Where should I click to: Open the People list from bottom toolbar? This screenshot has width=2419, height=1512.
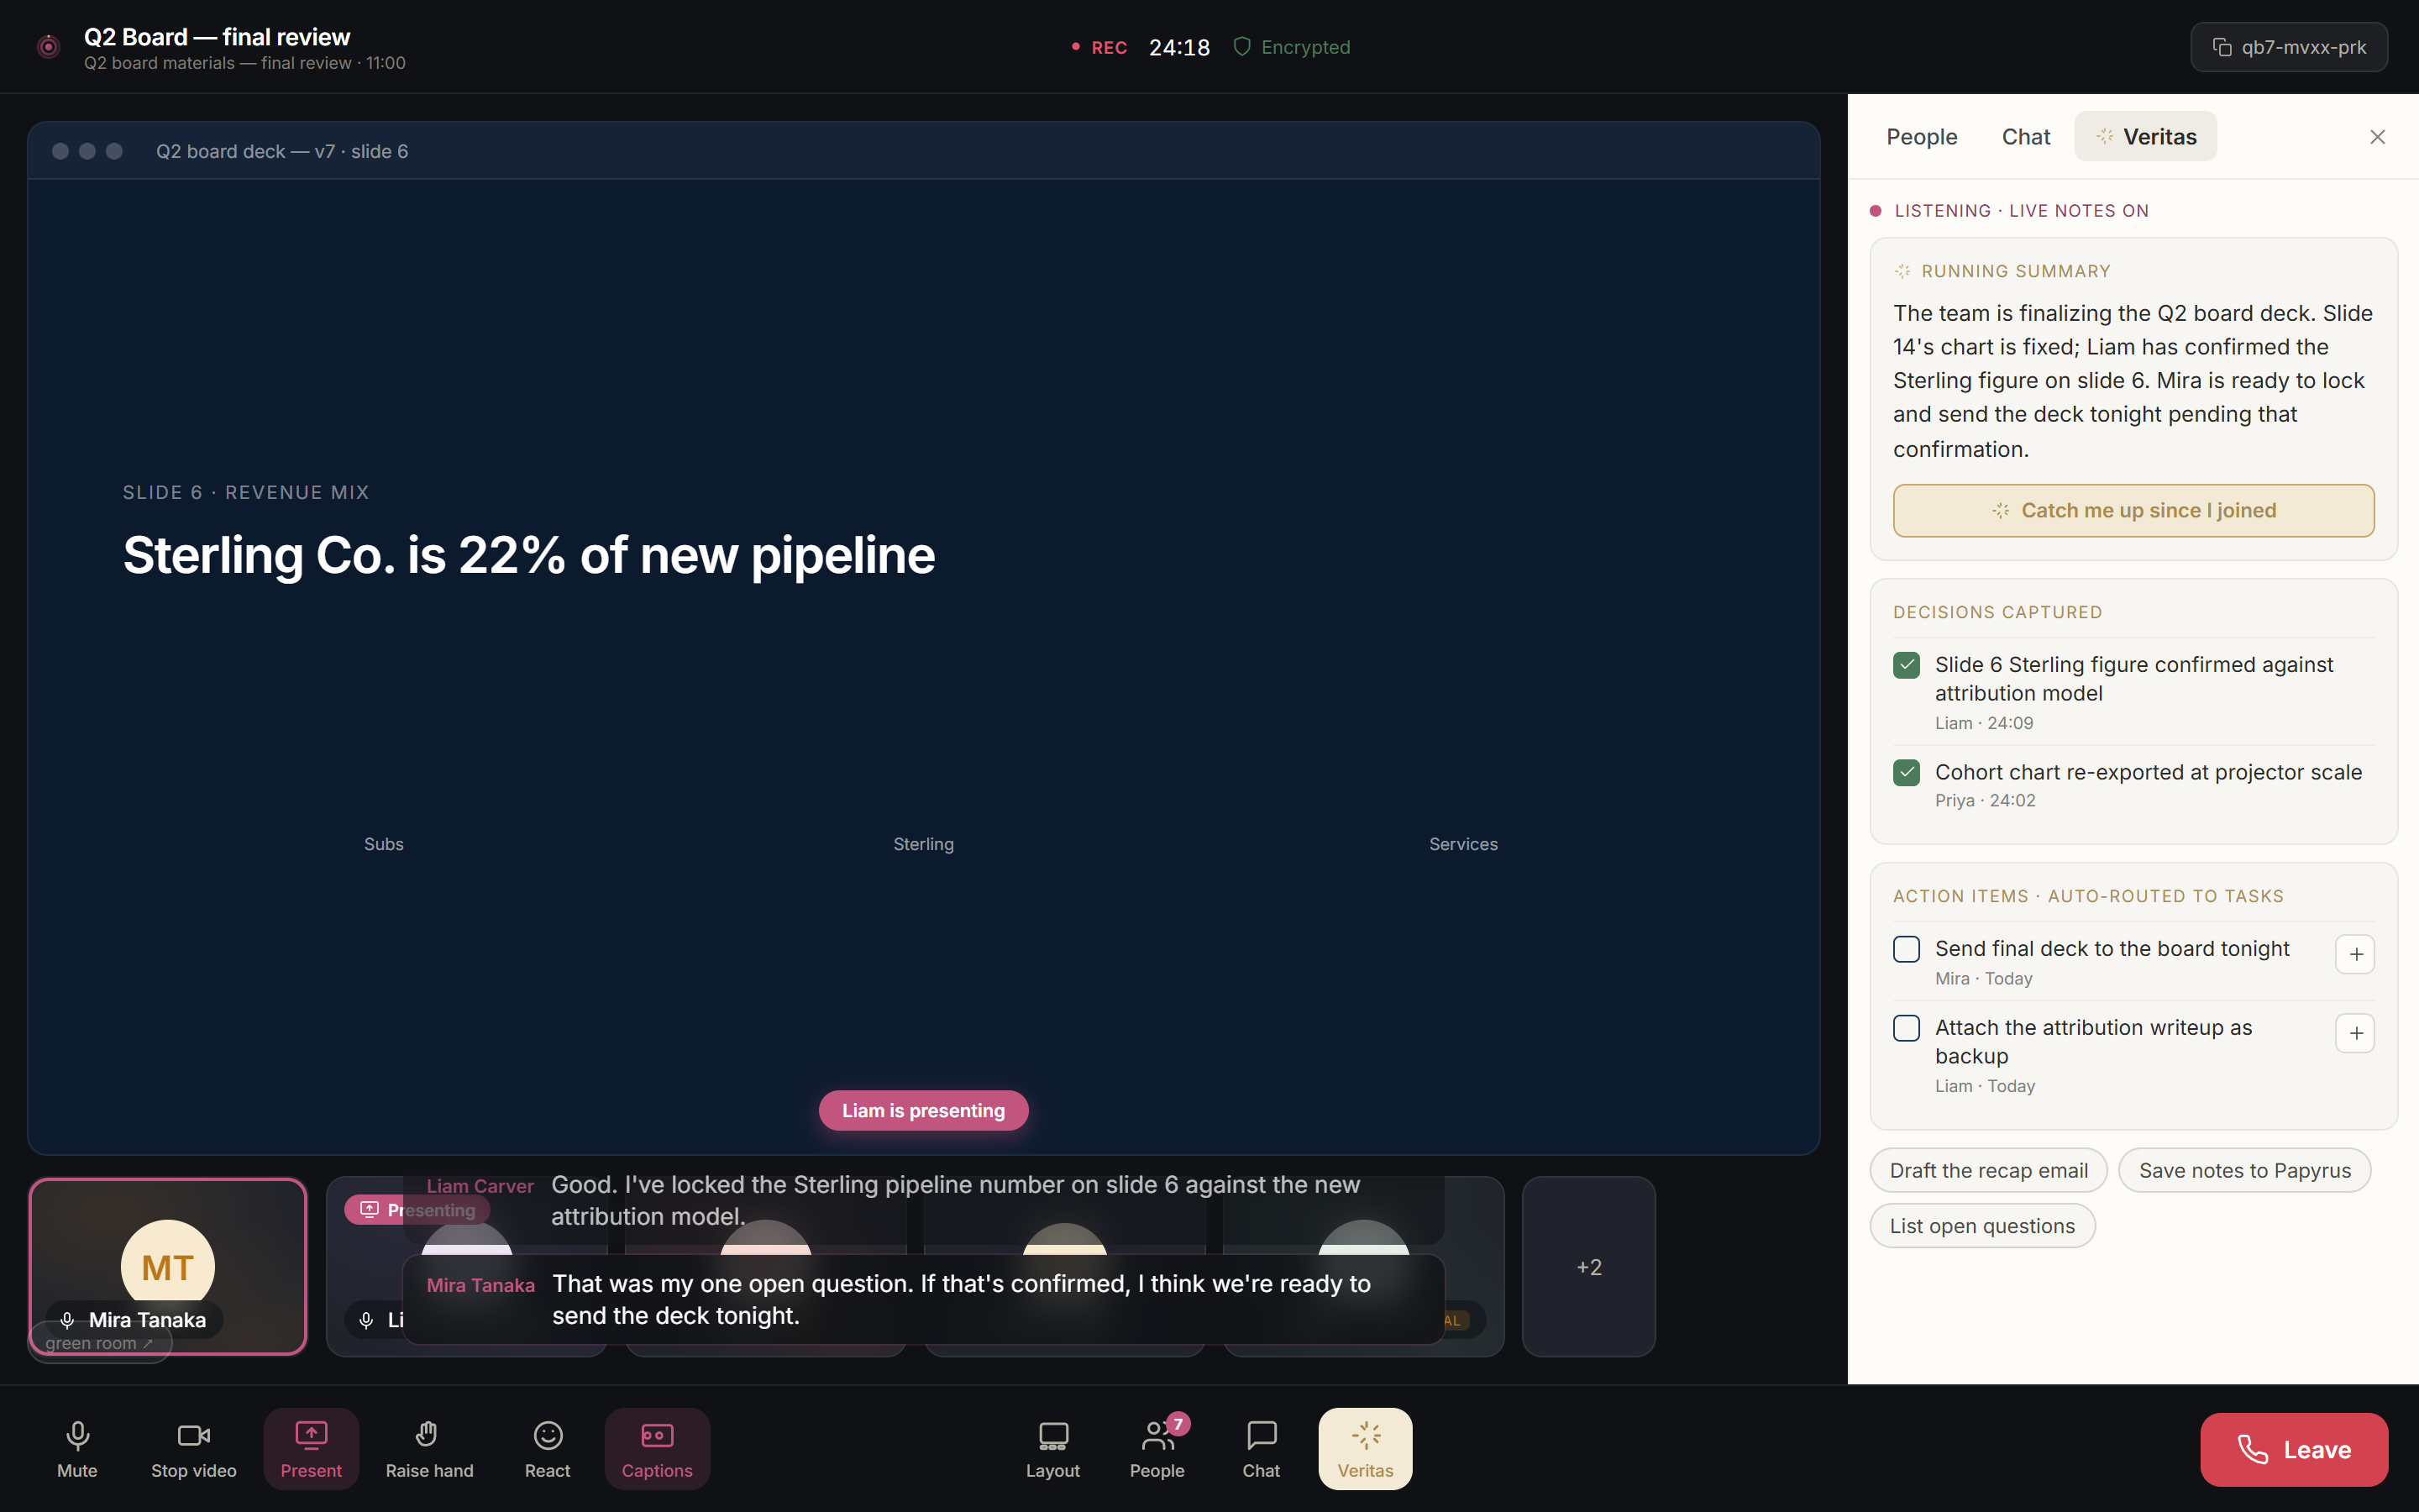pyautogui.click(x=1157, y=1448)
